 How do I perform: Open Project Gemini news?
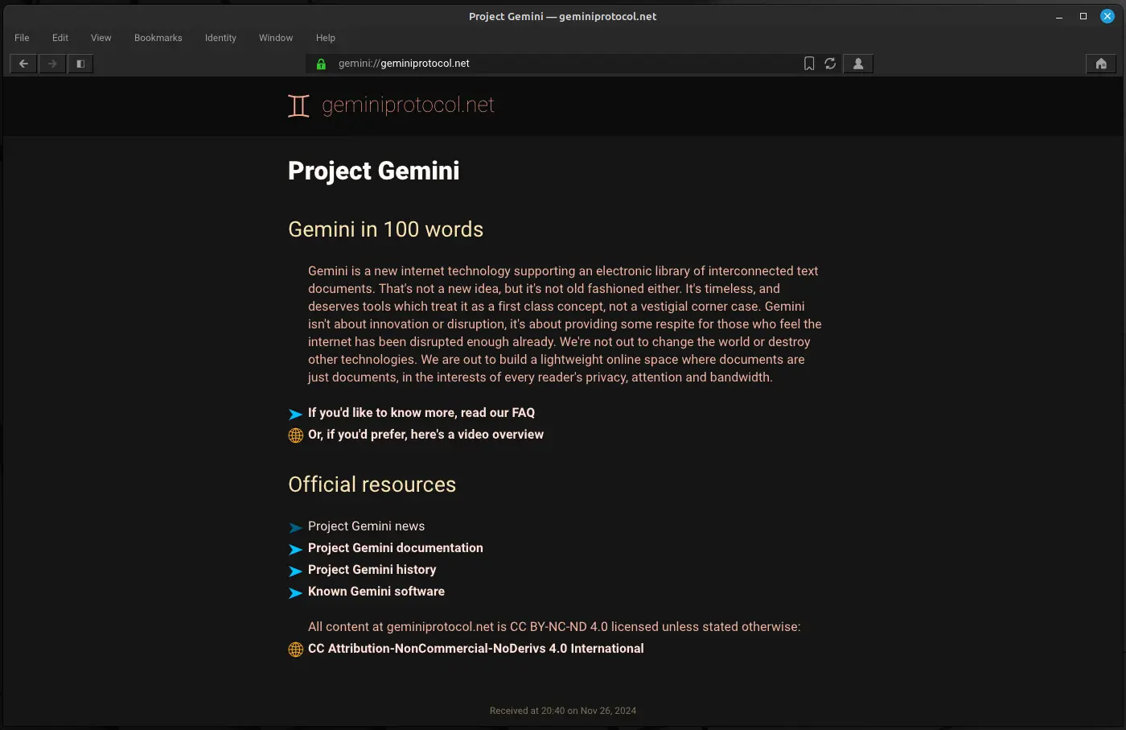pyautogui.click(x=366, y=526)
